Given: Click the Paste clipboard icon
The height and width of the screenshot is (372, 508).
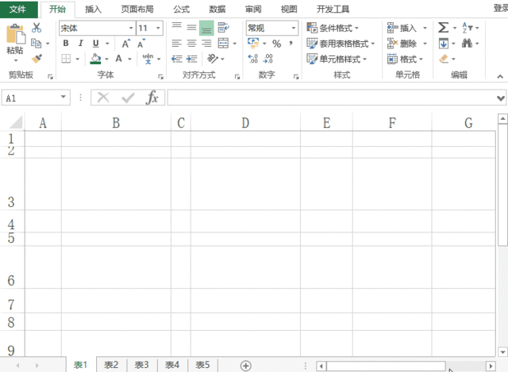Looking at the screenshot, I should (x=15, y=34).
